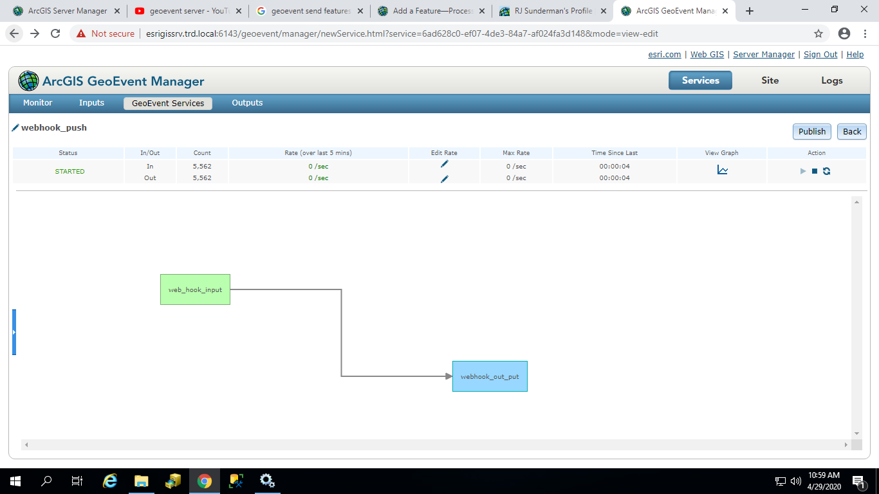This screenshot has height=494, width=879.
Task: Expand the left blue side panel handle
Action: [x=14, y=332]
